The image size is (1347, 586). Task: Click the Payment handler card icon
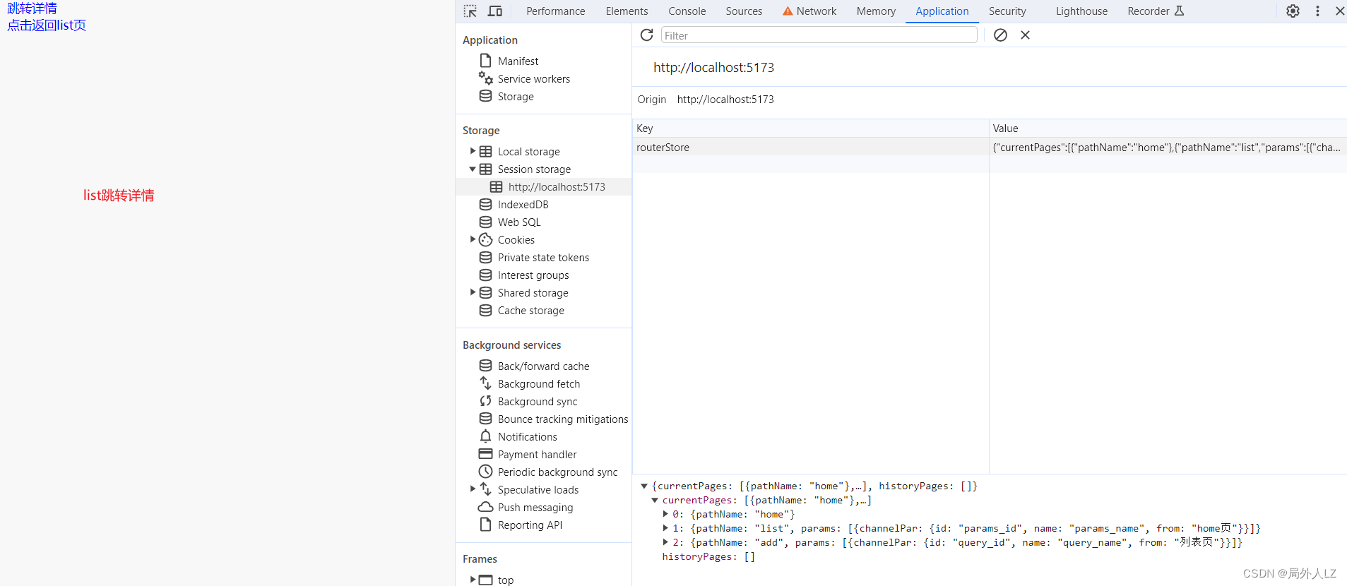point(485,454)
